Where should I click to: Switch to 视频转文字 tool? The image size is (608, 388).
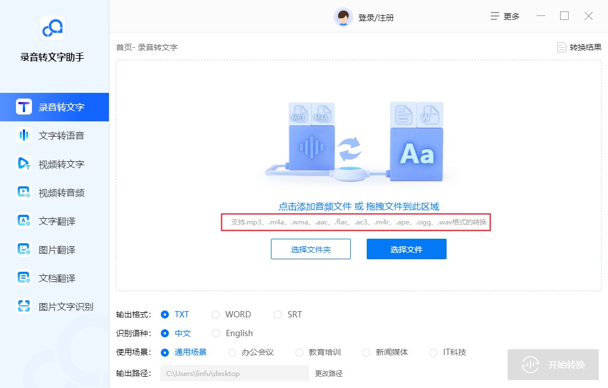(54, 164)
